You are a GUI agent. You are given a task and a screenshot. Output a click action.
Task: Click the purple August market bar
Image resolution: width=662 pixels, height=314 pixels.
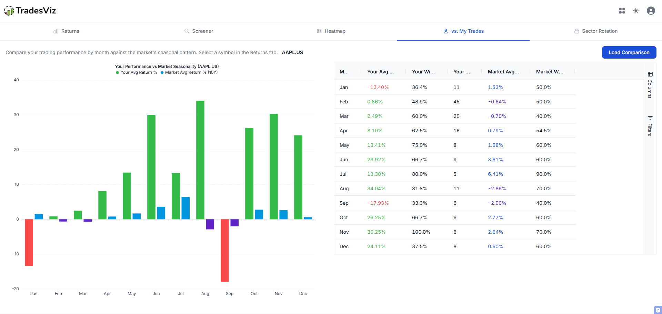tap(210, 224)
